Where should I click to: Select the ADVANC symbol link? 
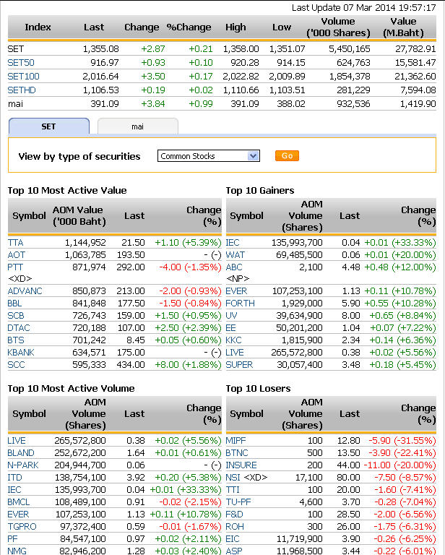pyautogui.click(x=25, y=291)
